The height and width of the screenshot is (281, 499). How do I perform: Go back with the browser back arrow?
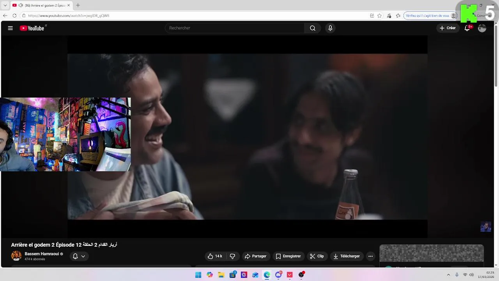click(x=5, y=16)
